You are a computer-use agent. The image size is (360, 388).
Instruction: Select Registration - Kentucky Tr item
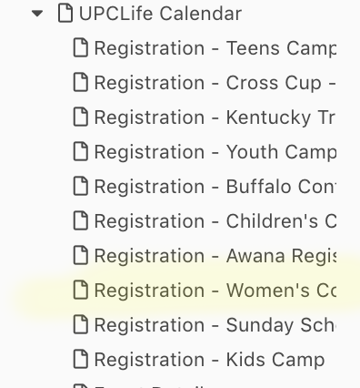(215, 117)
